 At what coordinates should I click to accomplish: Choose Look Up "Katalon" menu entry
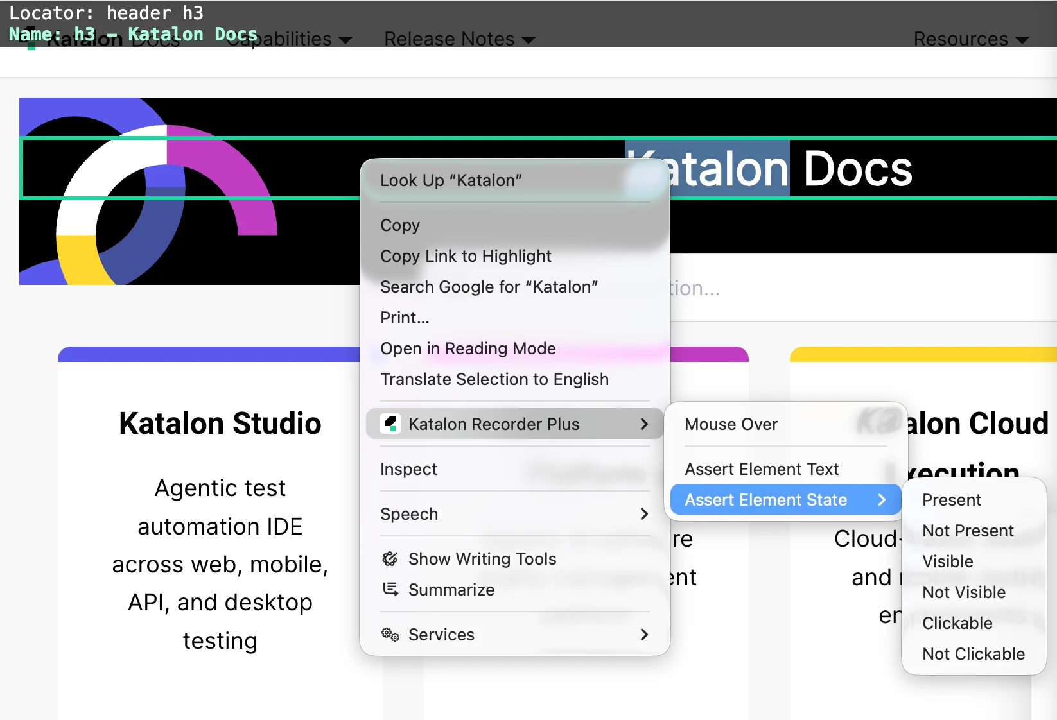(515, 180)
